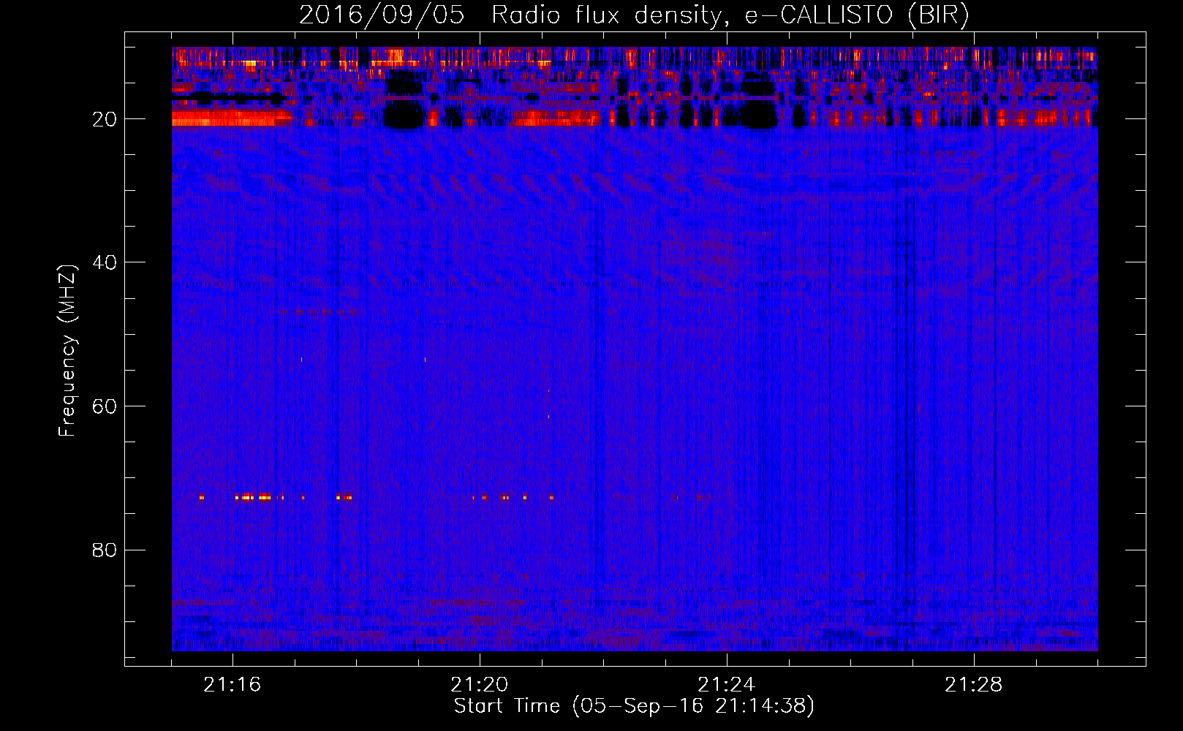Click the '40' frequency tick label
The width and height of the screenshot is (1183, 731).
(105, 262)
